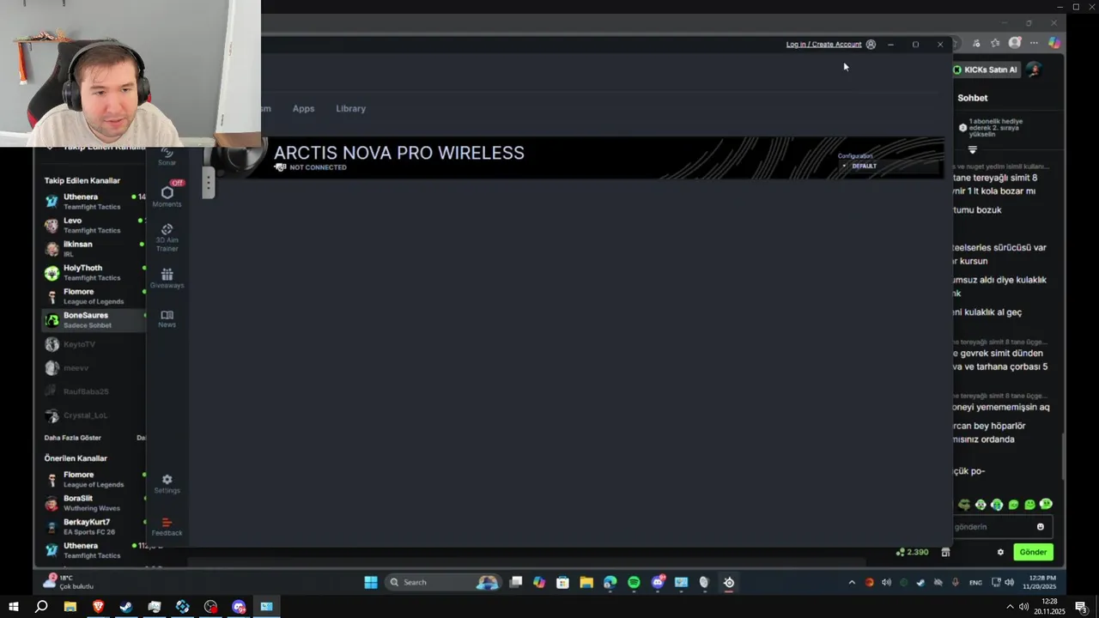Open HolyThoth channel in Kick sidebar
Image resolution: width=1099 pixels, height=618 pixels.
[94, 273]
